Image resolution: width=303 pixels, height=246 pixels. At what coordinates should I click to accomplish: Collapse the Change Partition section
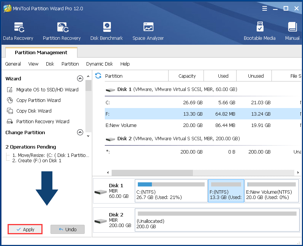80,132
